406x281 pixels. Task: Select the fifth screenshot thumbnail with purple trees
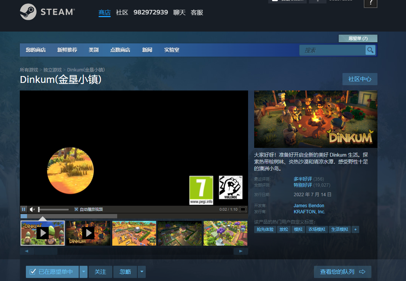[x=226, y=233]
